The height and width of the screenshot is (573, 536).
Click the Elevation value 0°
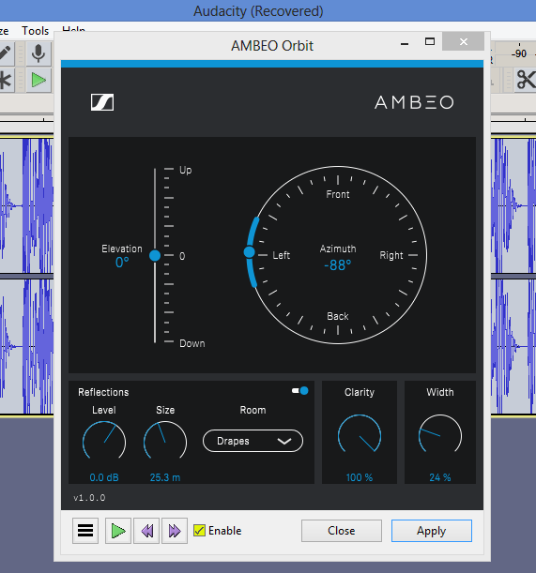pyautogui.click(x=122, y=263)
